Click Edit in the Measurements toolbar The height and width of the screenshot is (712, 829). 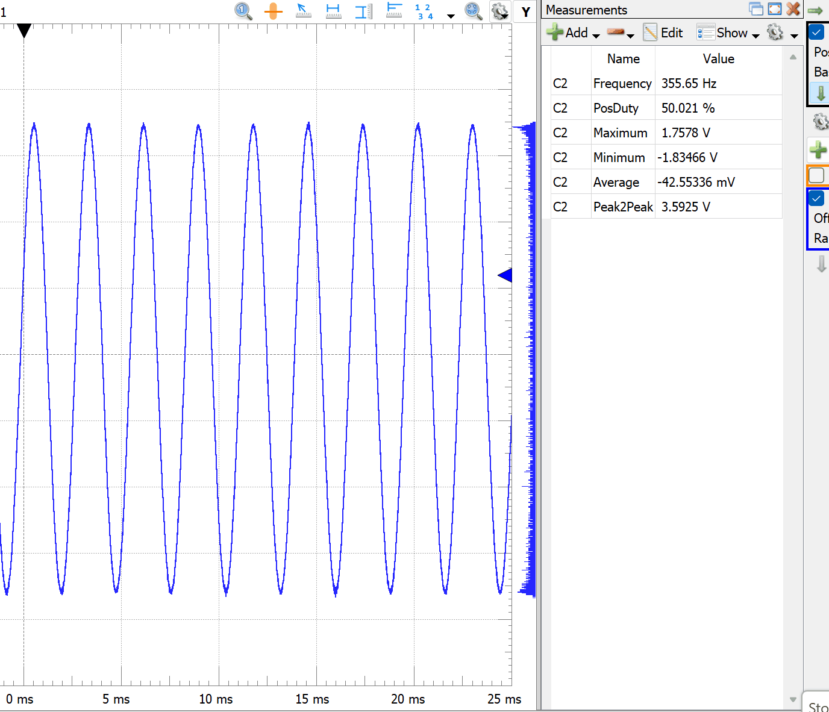point(663,33)
